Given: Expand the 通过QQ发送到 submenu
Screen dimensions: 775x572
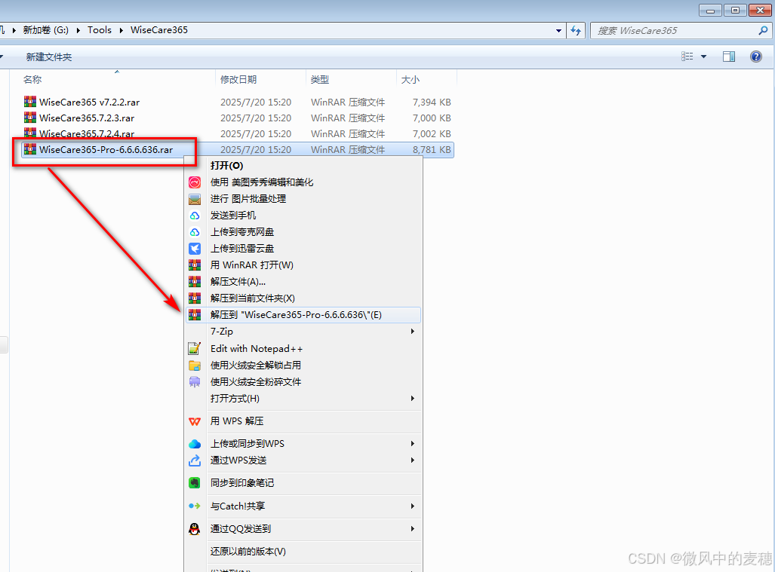Looking at the screenshot, I should [x=413, y=528].
